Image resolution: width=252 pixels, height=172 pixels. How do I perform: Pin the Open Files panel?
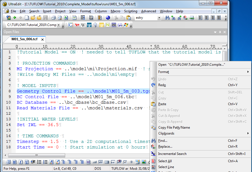[x=220, y=32]
